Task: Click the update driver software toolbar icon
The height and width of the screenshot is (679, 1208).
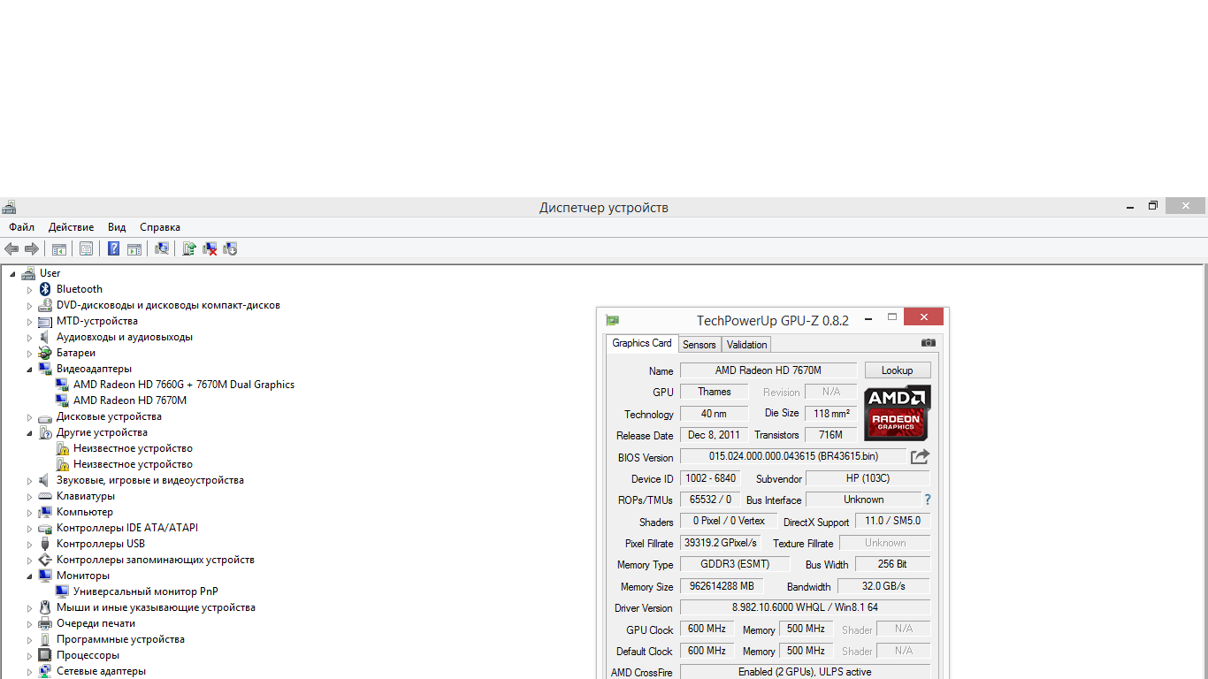Action: click(188, 249)
